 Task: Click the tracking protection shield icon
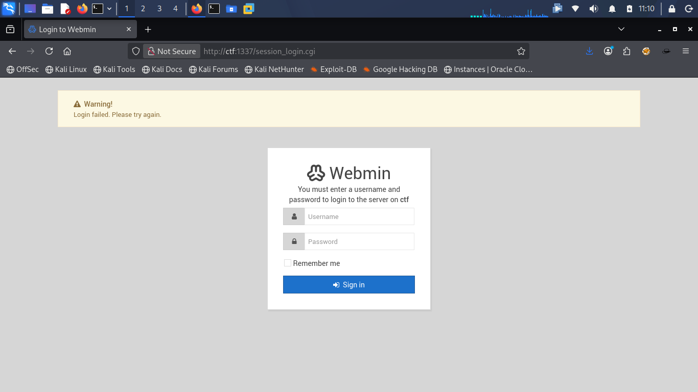(x=136, y=51)
